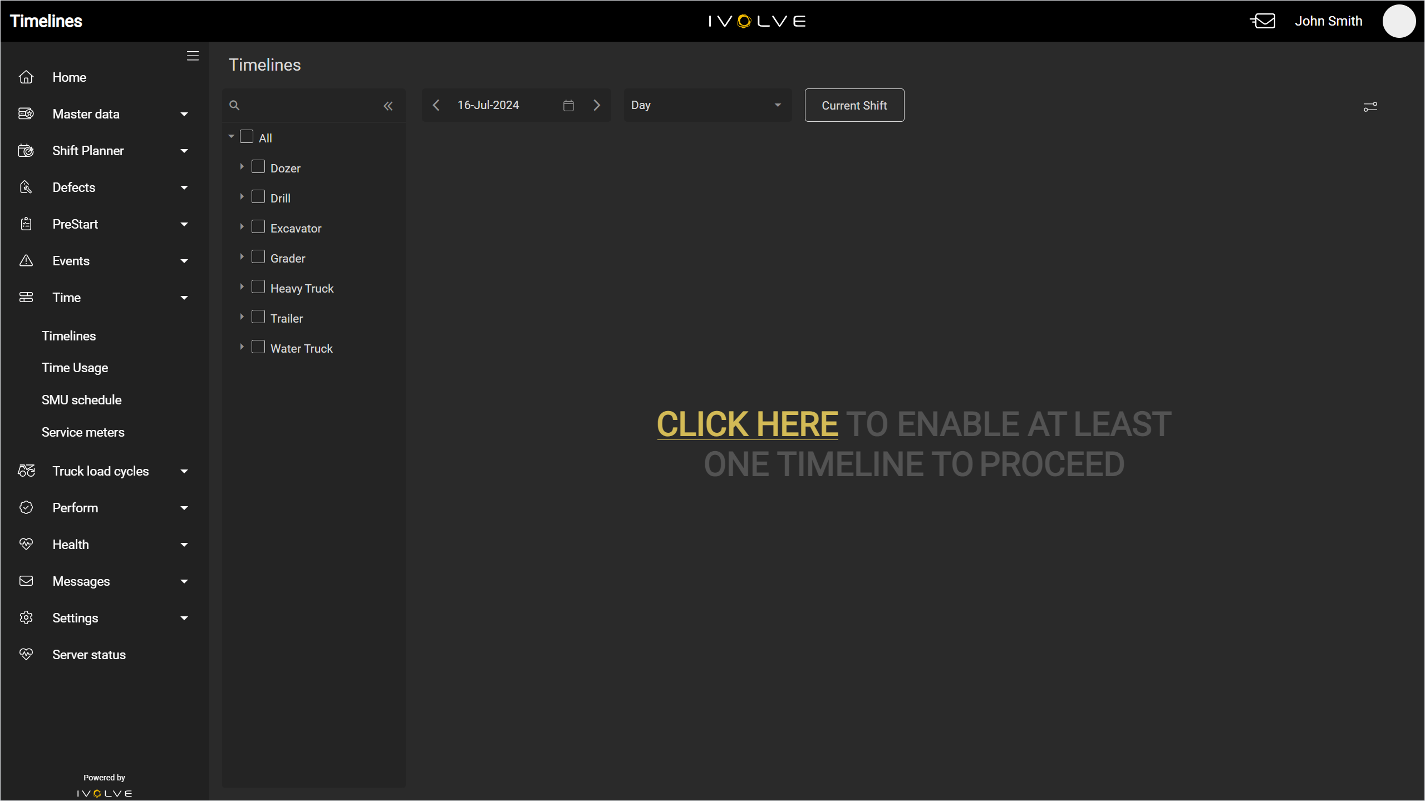Go to next date arrow
The height and width of the screenshot is (801, 1425).
tap(597, 105)
